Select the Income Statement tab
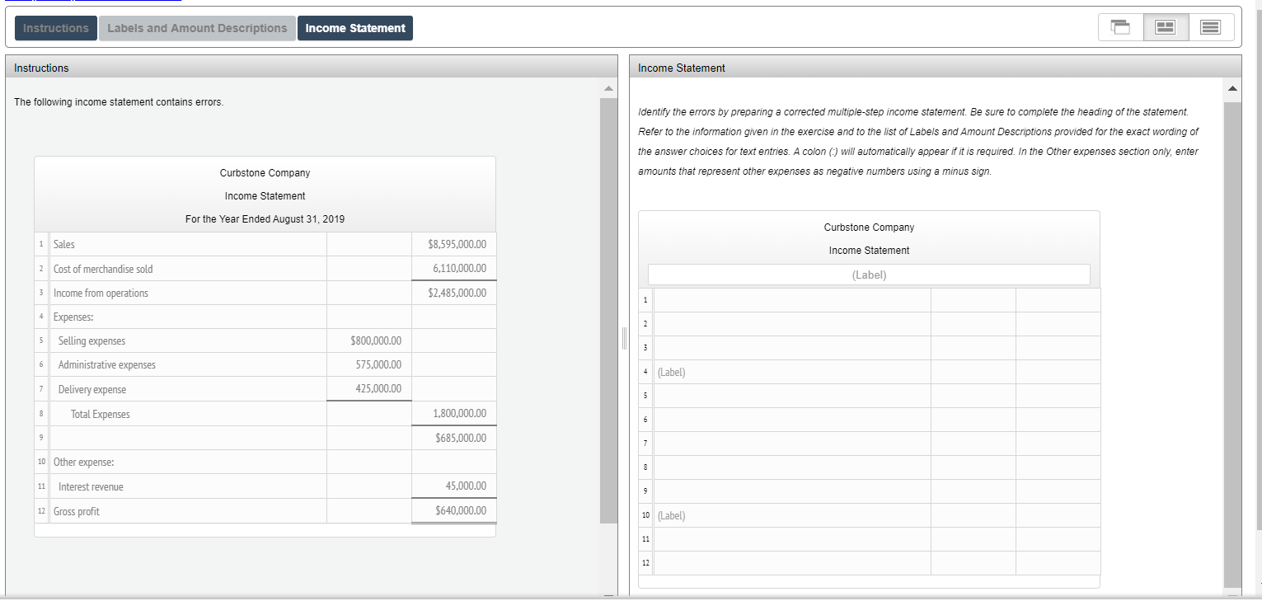Image resolution: width=1262 pixels, height=601 pixels. point(354,27)
